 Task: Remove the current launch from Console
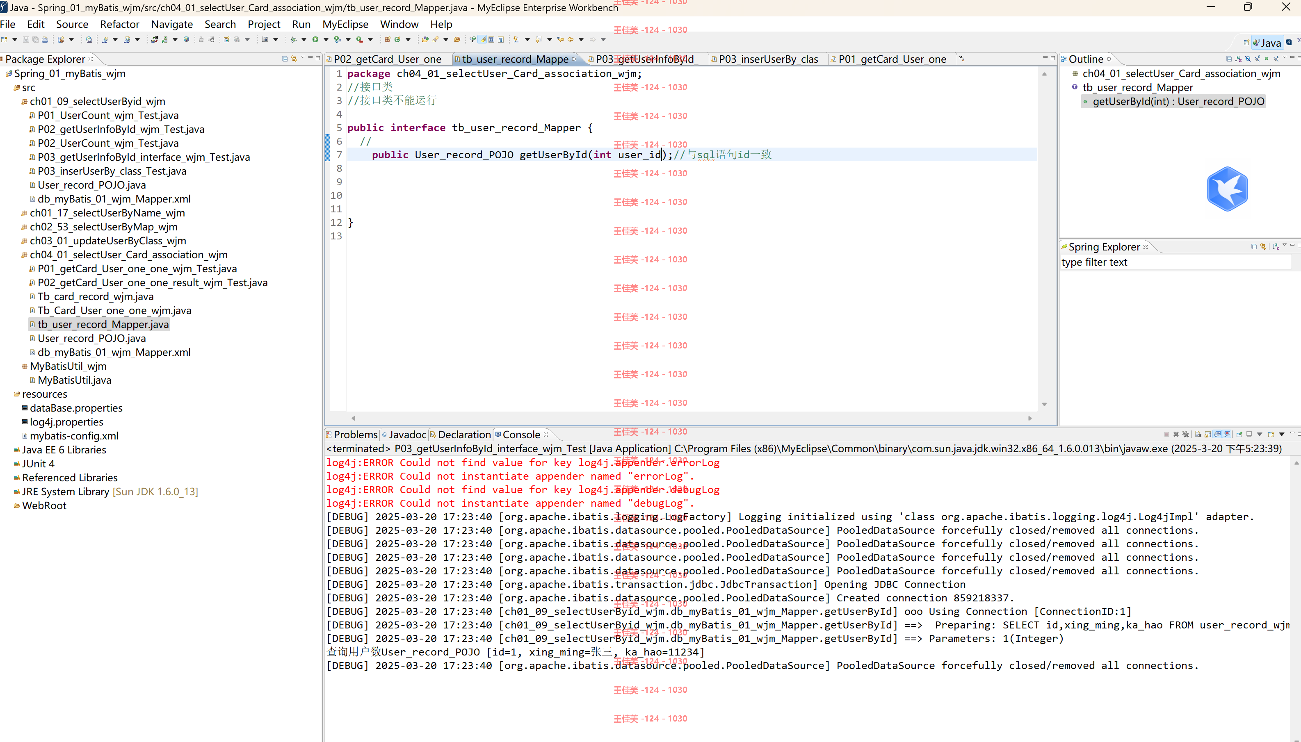[x=1176, y=434]
